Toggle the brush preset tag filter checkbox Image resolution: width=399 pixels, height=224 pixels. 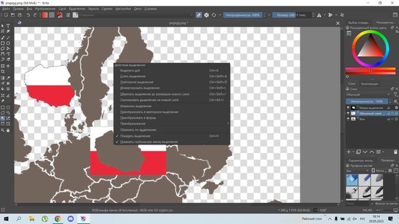tap(372, 203)
